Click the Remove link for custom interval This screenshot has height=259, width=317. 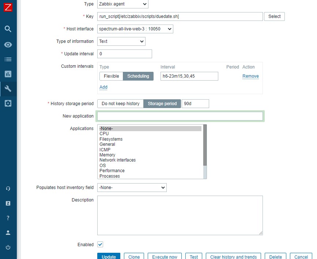click(x=250, y=76)
